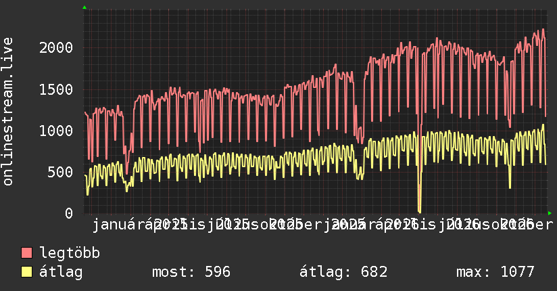
Task: Click the onlinestream.live vertical axis title
Action: tap(7, 112)
